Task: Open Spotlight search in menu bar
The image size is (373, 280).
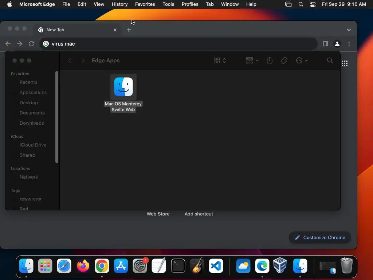Action: tap(301, 4)
